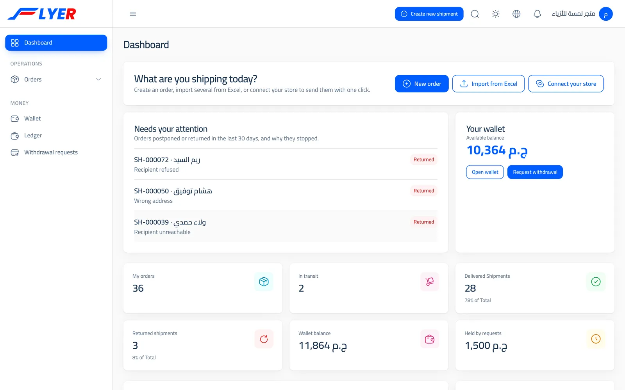
Task: Click Returned shipments refresh icon
Action: pyautogui.click(x=264, y=339)
